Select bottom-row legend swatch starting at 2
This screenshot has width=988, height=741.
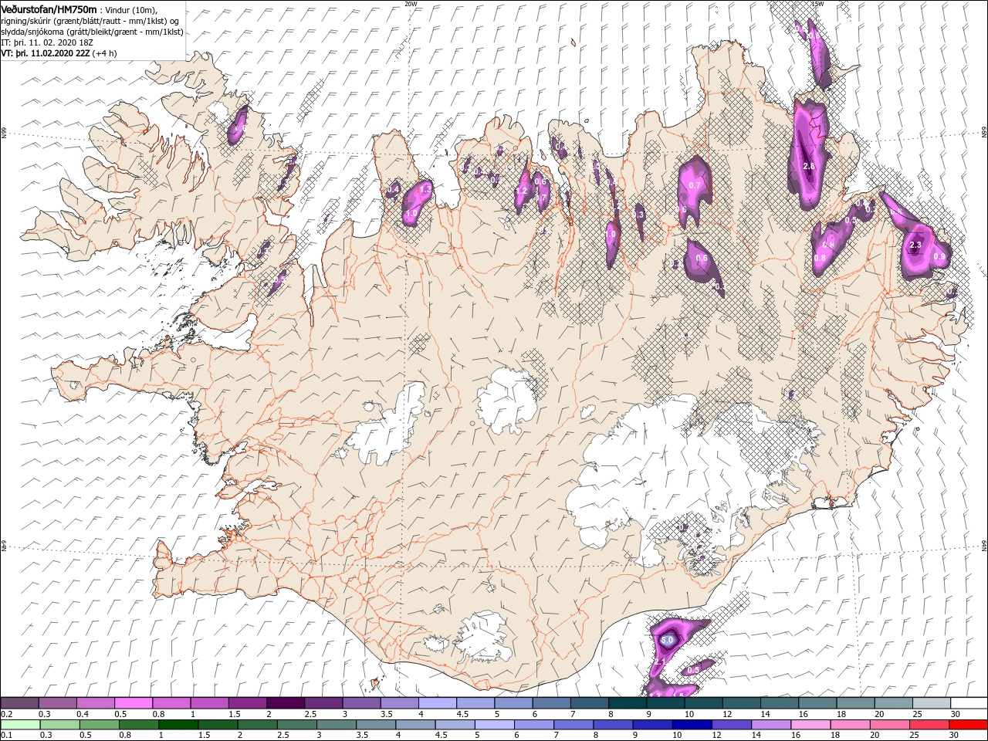coord(257,725)
